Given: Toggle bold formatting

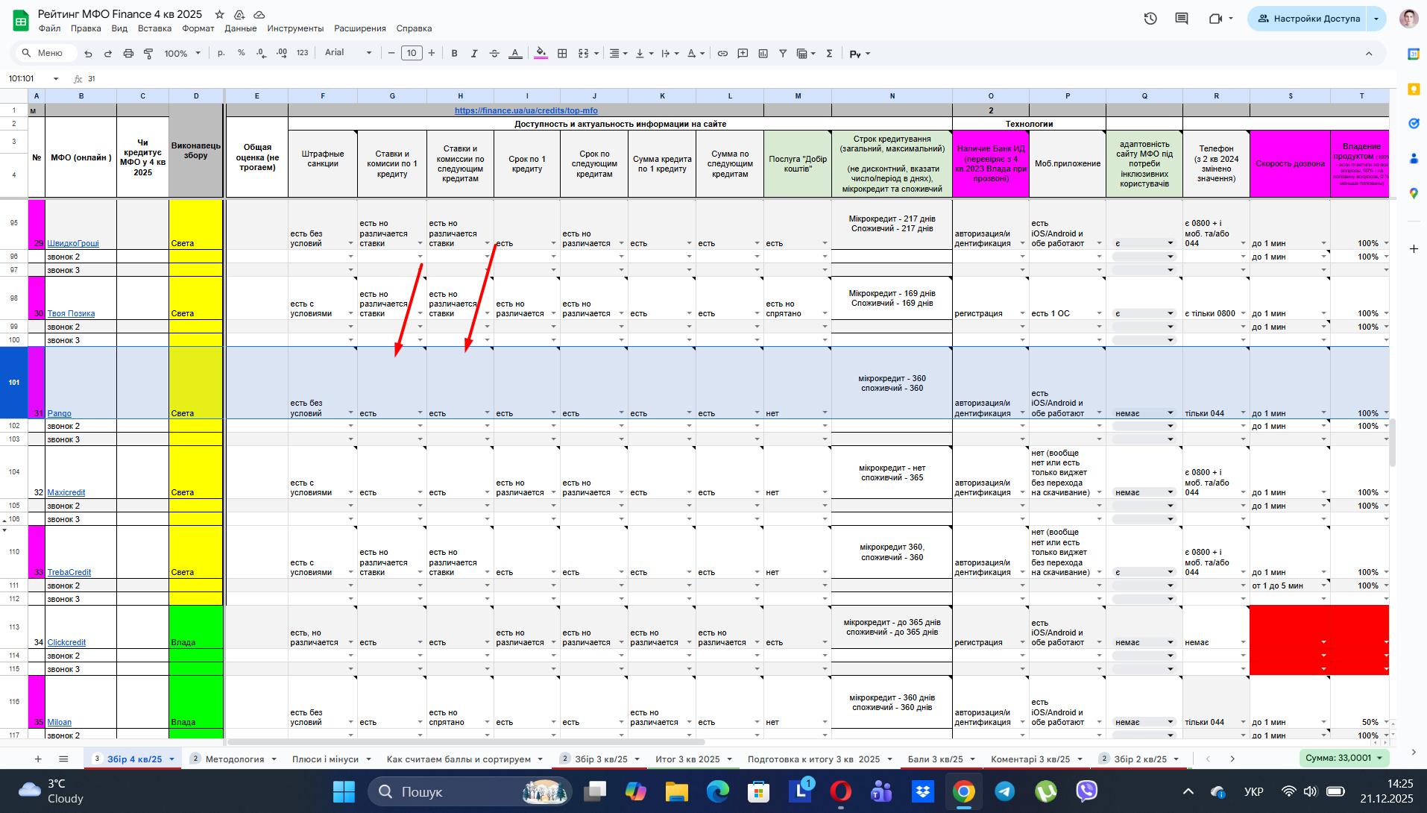Looking at the screenshot, I should pos(454,53).
